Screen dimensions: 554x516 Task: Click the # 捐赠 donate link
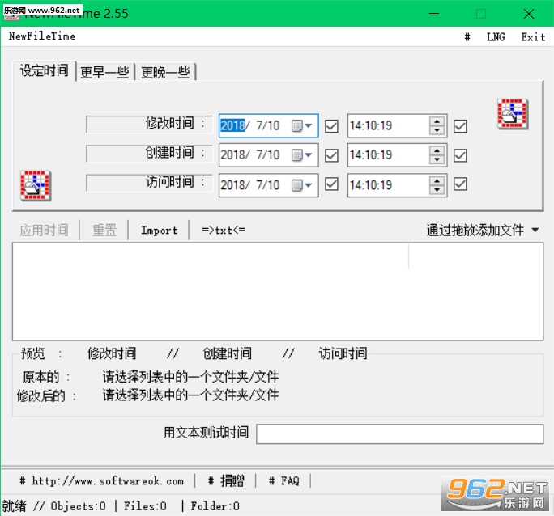point(226,480)
